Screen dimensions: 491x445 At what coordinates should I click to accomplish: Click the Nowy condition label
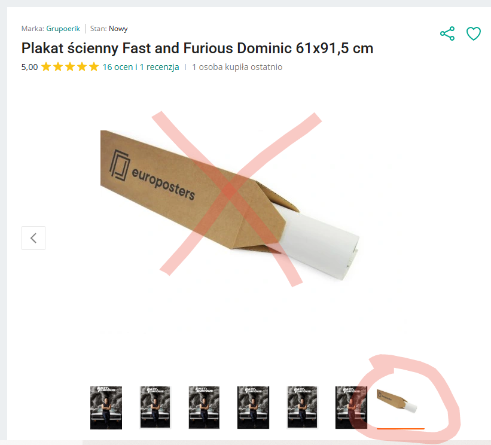tap(118, 29)
